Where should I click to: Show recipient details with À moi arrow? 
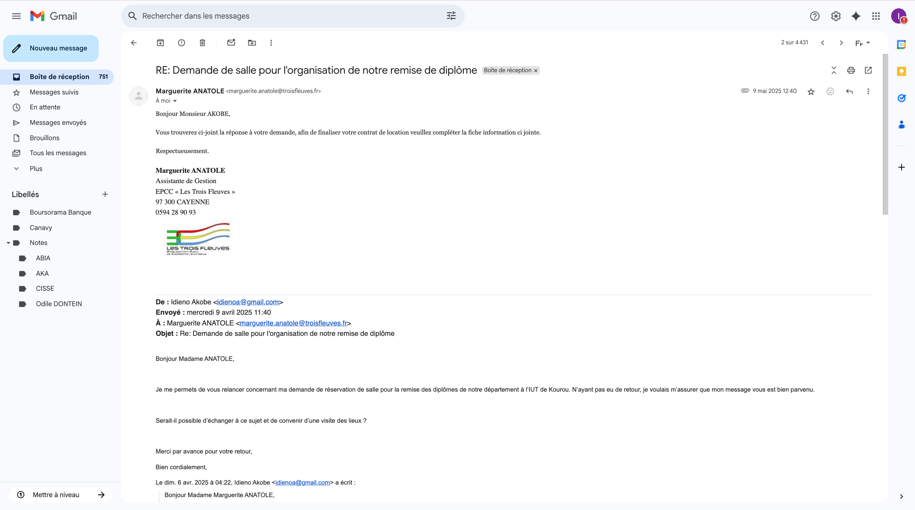(175, 100)
